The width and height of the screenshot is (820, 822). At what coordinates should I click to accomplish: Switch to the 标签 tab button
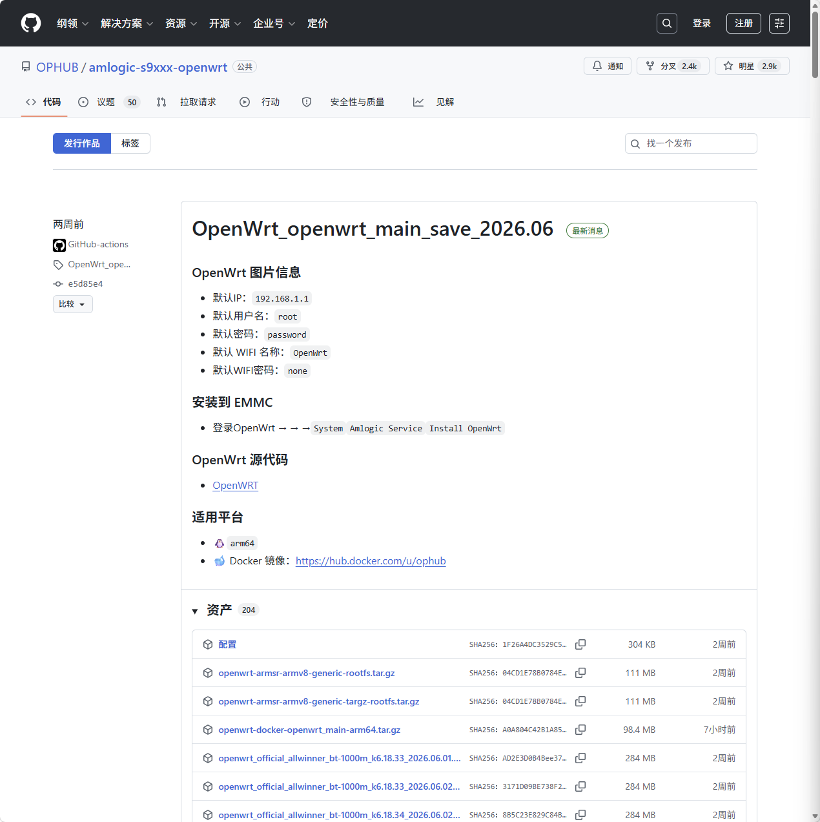click(130, 143)
